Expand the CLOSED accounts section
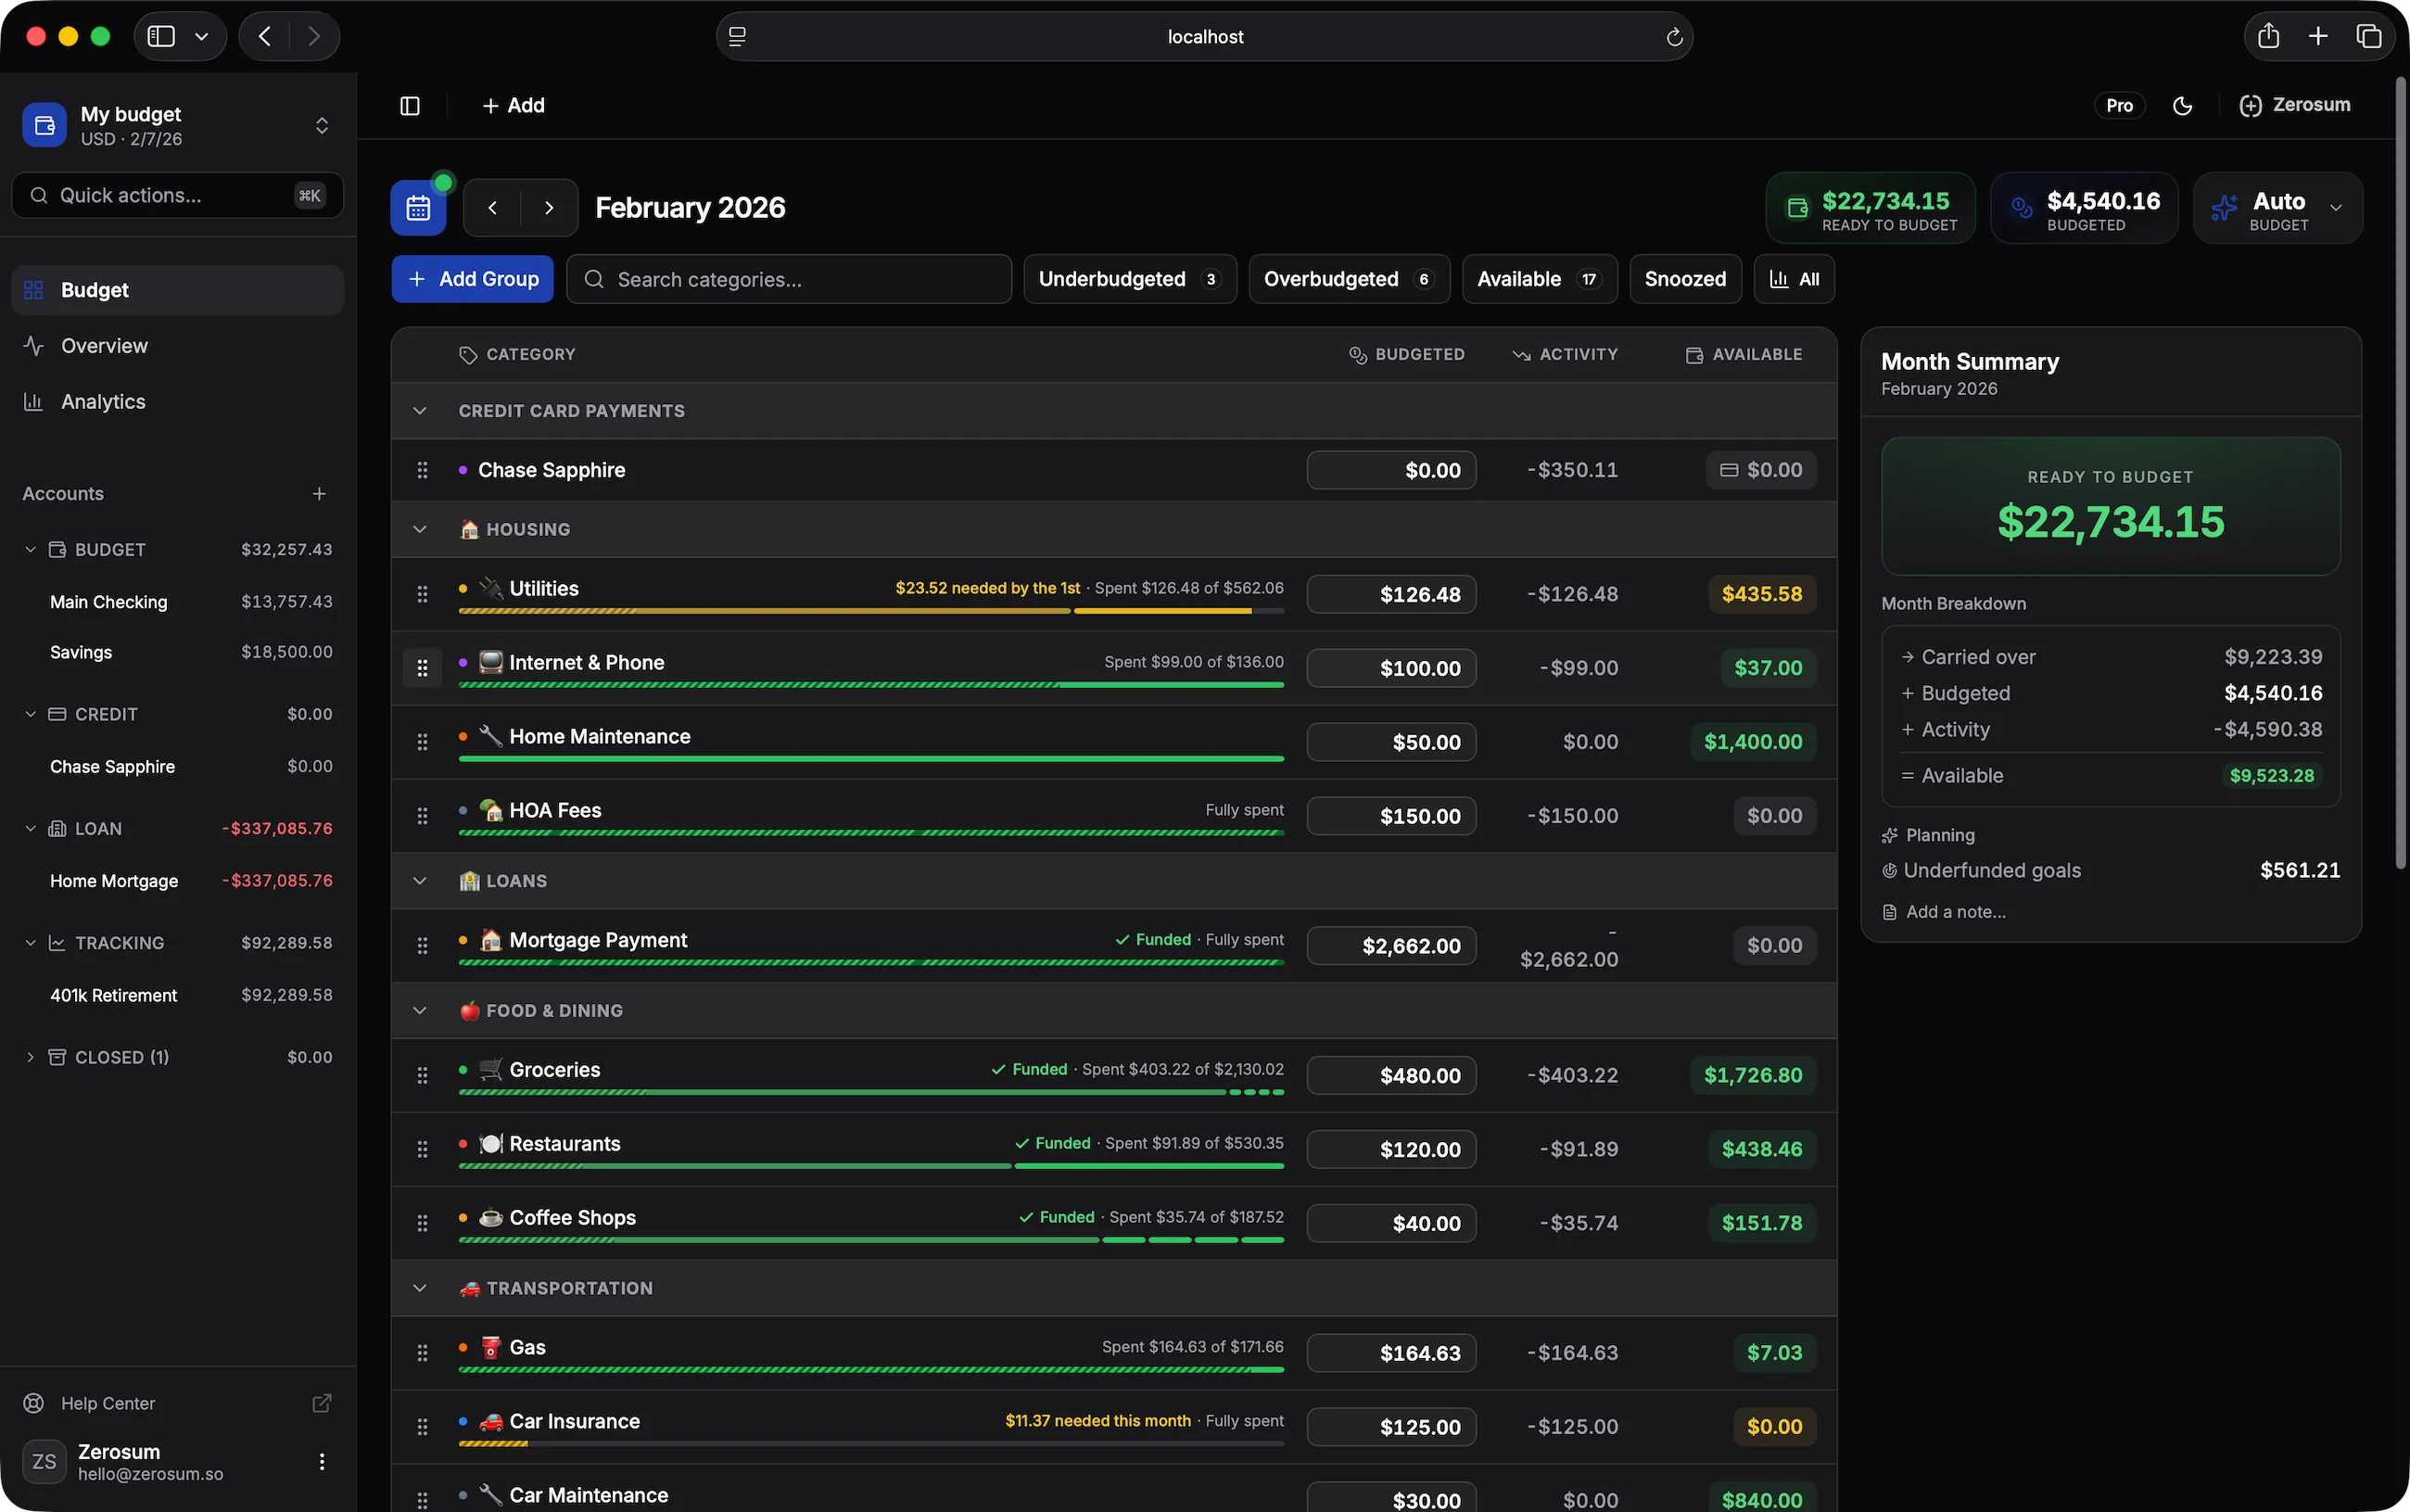Image resolution: width=2410 pixels, height=1512 pixels. (x=29, y=1056)
